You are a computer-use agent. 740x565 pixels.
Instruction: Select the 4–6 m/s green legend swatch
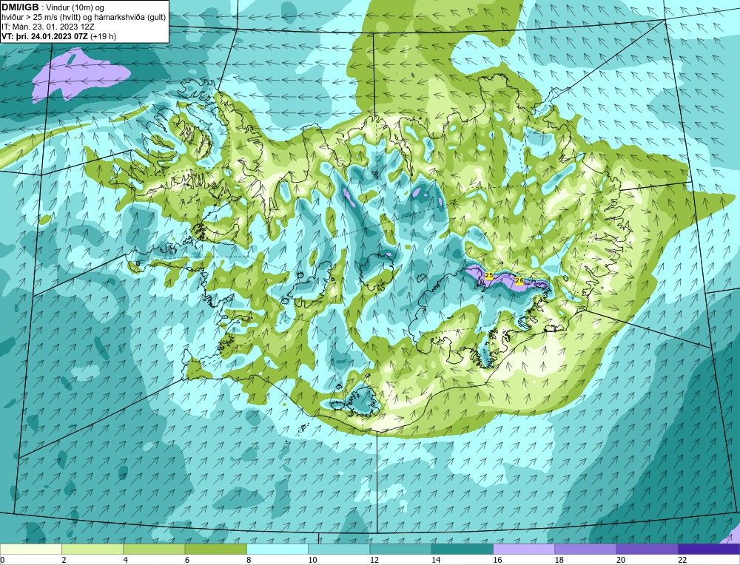(154, 549)
